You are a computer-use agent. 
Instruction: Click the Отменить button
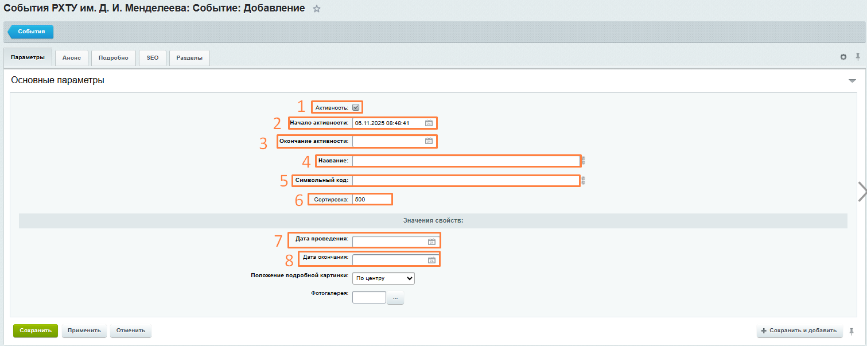(130, 331)
